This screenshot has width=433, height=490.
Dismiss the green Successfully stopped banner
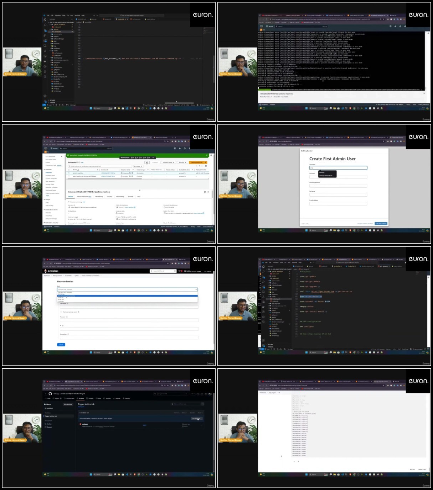point(207,155)
